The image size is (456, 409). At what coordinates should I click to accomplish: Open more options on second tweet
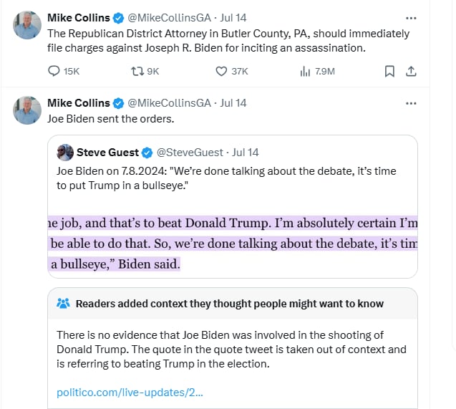(x=411, y=103)
